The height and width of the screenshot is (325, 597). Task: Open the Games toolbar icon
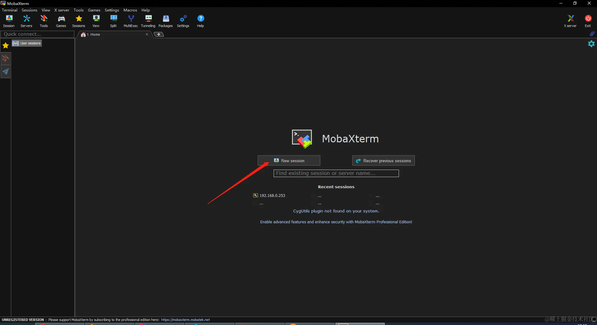[61, 21]
